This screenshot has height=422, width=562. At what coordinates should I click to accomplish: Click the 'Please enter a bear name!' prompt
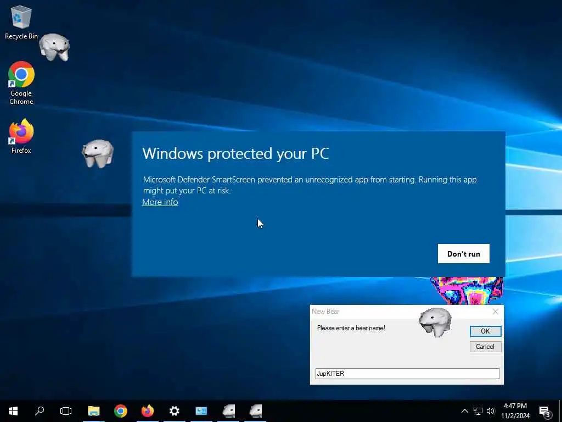click(x=351, y=328)
